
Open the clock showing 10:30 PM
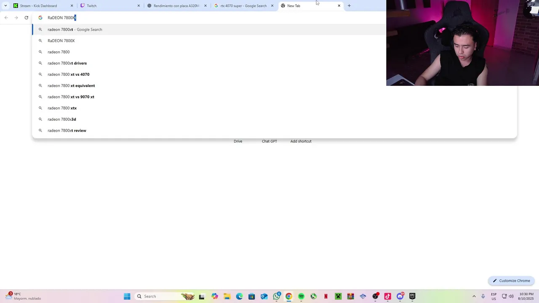click(526, 296)
